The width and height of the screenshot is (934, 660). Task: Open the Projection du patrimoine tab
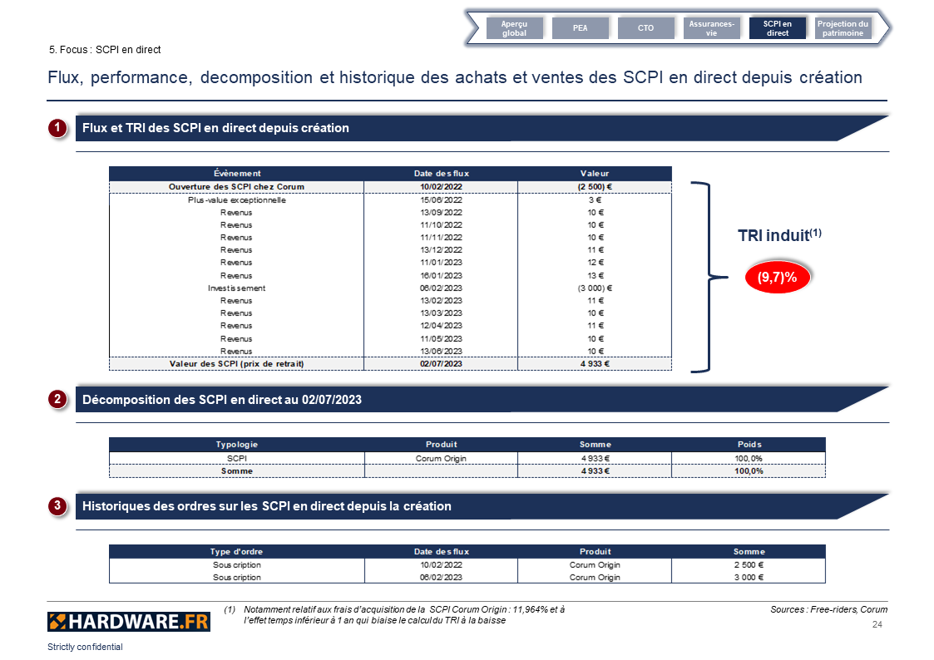(843, 28)
